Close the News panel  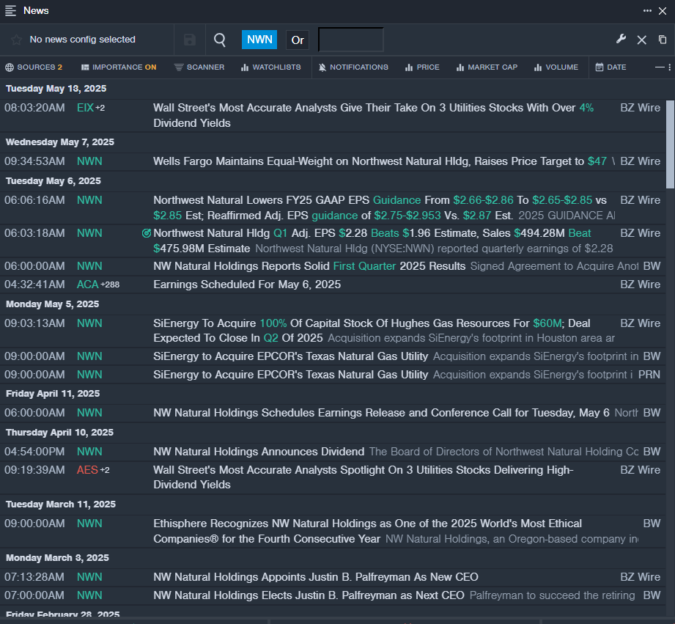point(663,11)
